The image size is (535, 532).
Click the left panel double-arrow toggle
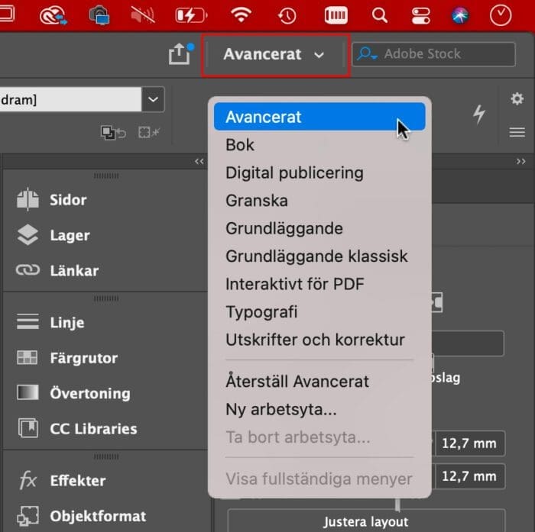(x=199, y=161)
